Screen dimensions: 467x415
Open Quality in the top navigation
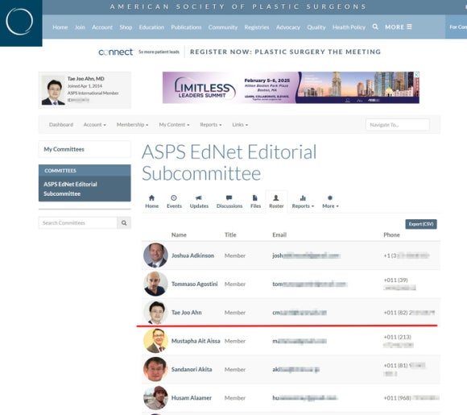(x=316, y=27)
